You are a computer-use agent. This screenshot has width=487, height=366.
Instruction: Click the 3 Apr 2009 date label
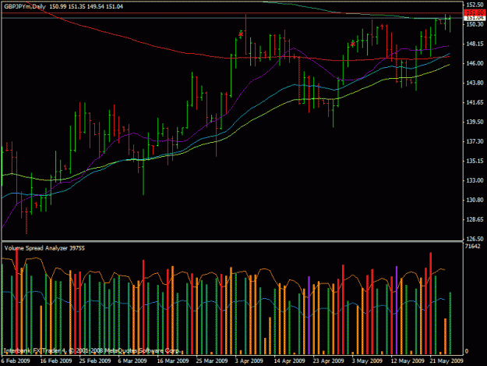point(249,361)
